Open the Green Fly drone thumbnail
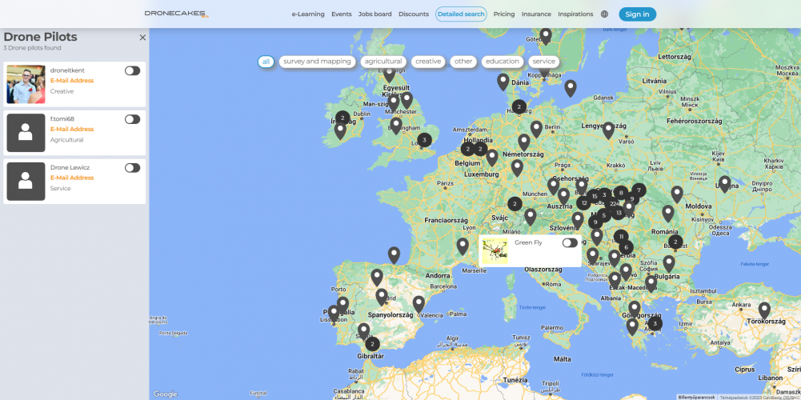Image resolution: width=801 pixels, height=400 pixels. point(495,251)
